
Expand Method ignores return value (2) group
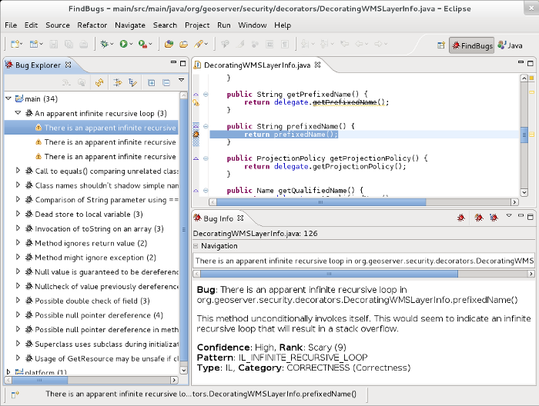click(x=18, y=242)
